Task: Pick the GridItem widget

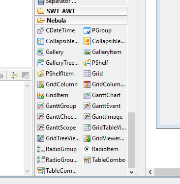Action: click(x=53, y=95)
